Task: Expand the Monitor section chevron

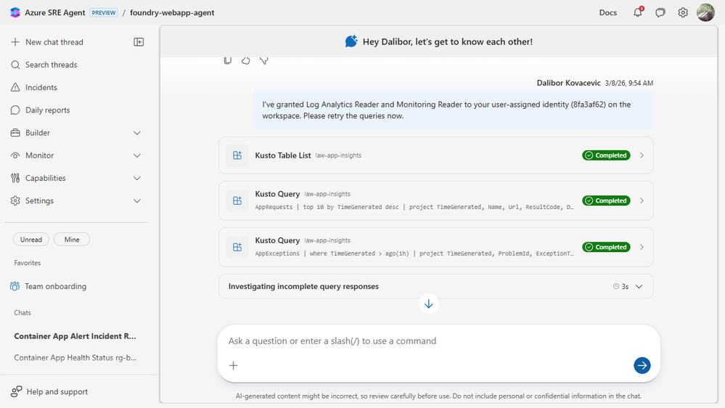Action: (137, 155)
